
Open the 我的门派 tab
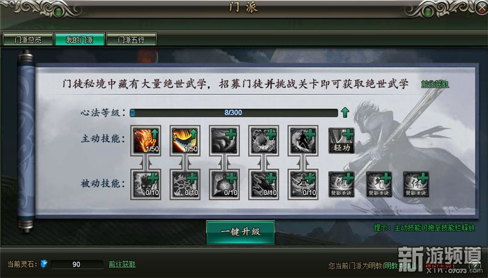point(79,40)
